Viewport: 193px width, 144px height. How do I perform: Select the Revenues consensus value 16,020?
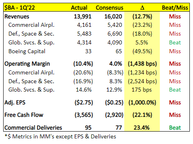coord(113,16)
